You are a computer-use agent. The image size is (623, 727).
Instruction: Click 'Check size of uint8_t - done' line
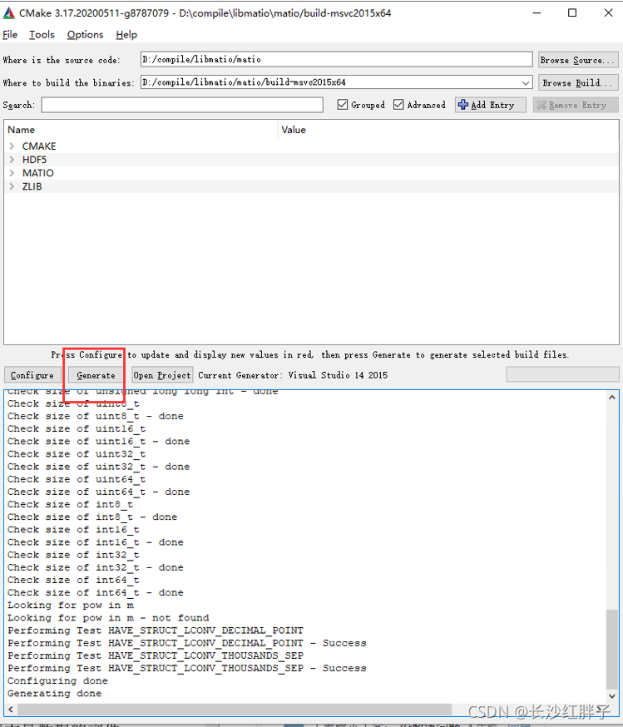pyautogui.click(x=96, y=417)
